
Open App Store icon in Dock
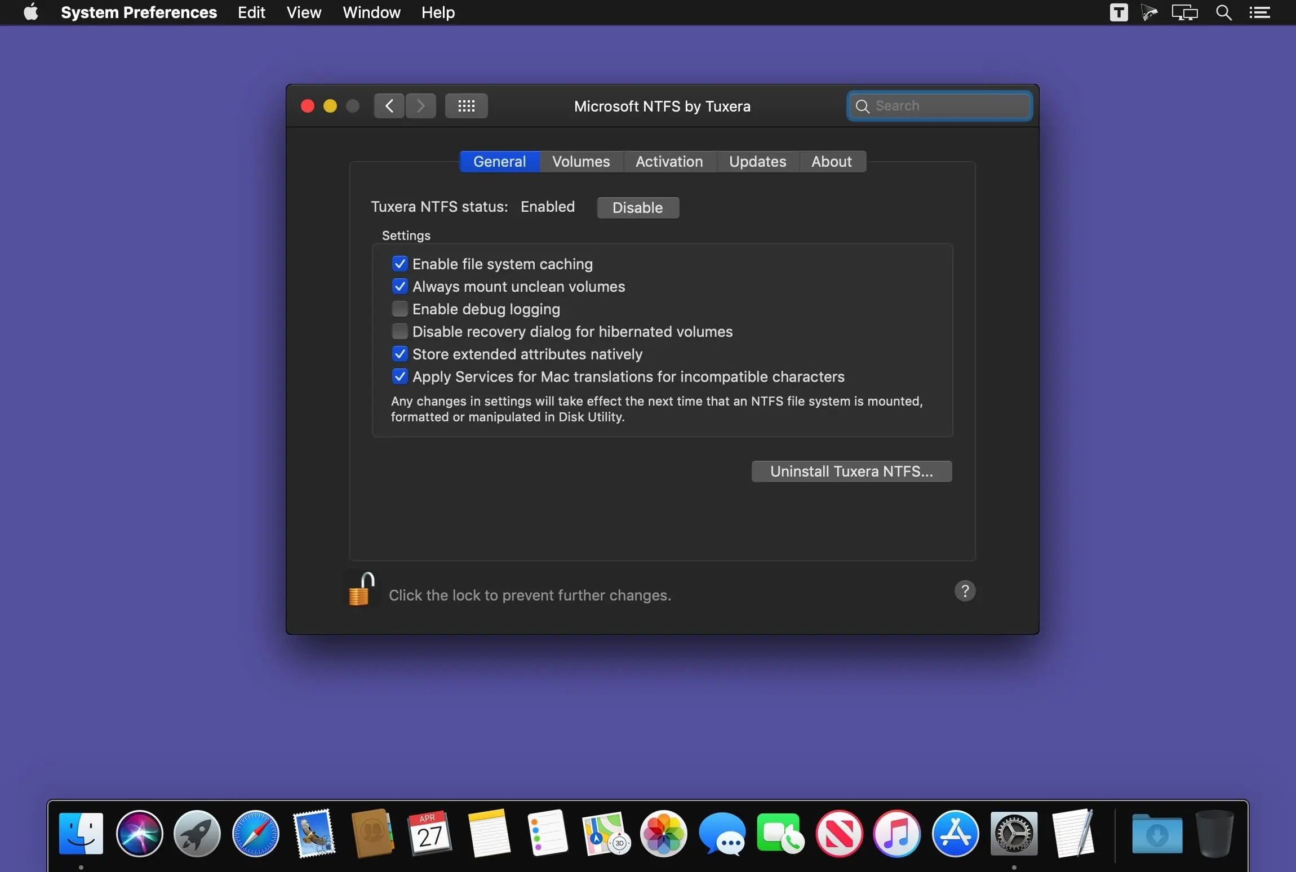[x=955, y=832]
